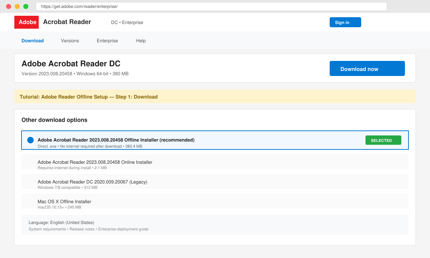This screenshot has height=258, width=430.
Task: Click the Acrobat Reader header title
Action: tap(67, 22)
